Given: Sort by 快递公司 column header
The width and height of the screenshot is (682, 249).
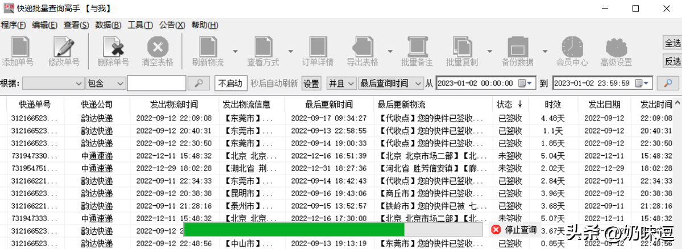Looking at the screenshot, I should tap(97, 105).
